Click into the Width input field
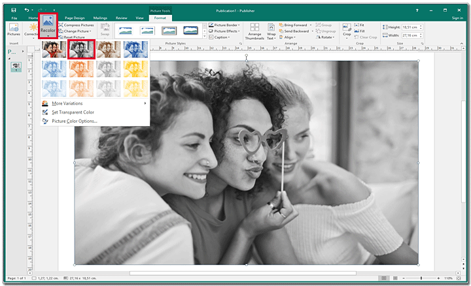 coord(410,35)
